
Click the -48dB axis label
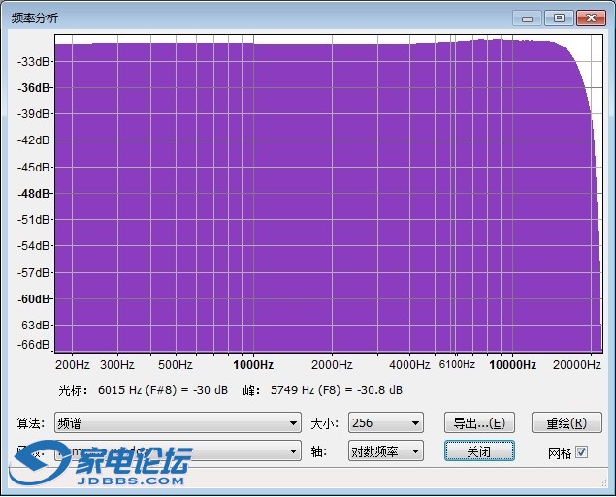[x=33, y=194]
